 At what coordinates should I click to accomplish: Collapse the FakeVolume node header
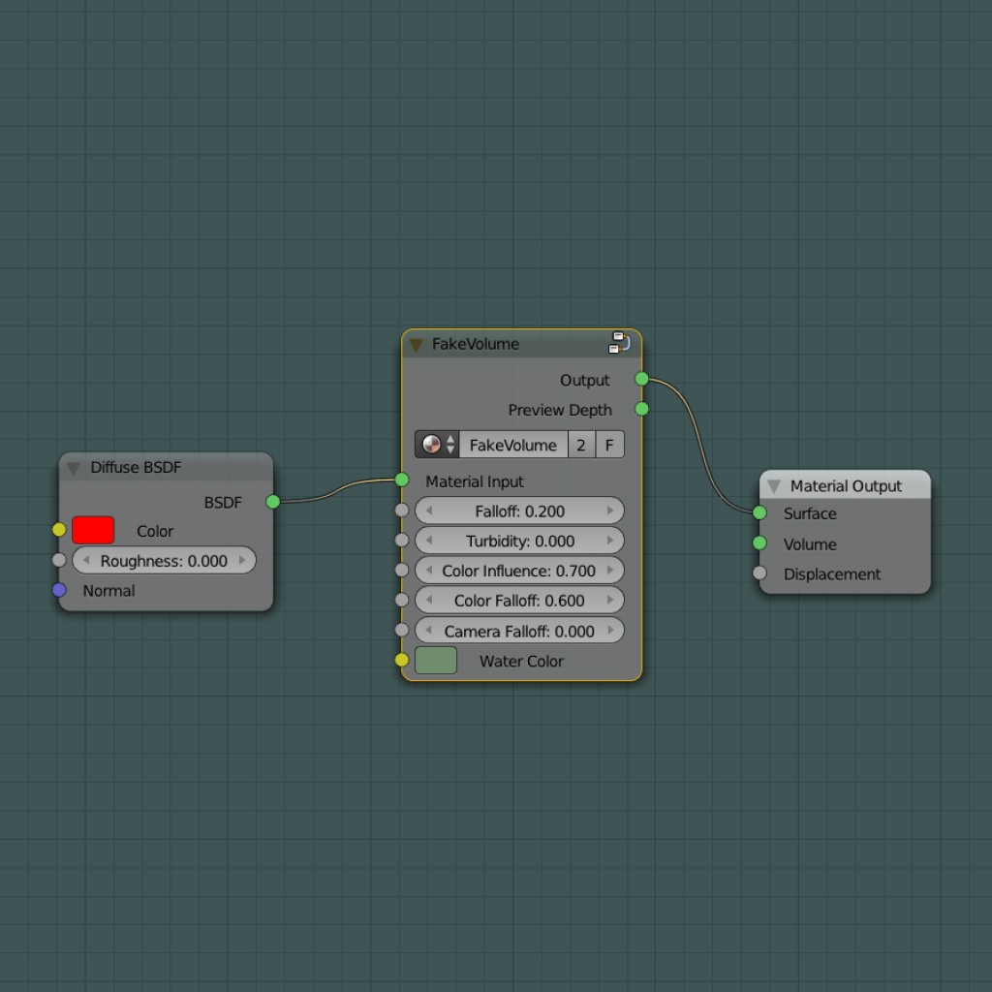click(x=416, y=344)
